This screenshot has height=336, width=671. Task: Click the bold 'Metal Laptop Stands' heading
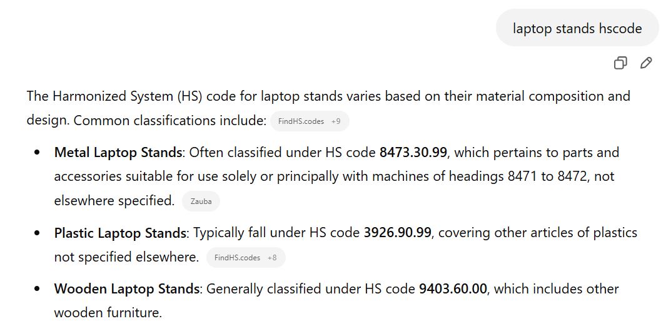click(118, 153)
